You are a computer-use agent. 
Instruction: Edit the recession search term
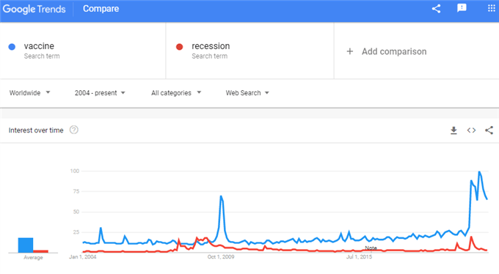pyautogui.click(x=211, y=46)
